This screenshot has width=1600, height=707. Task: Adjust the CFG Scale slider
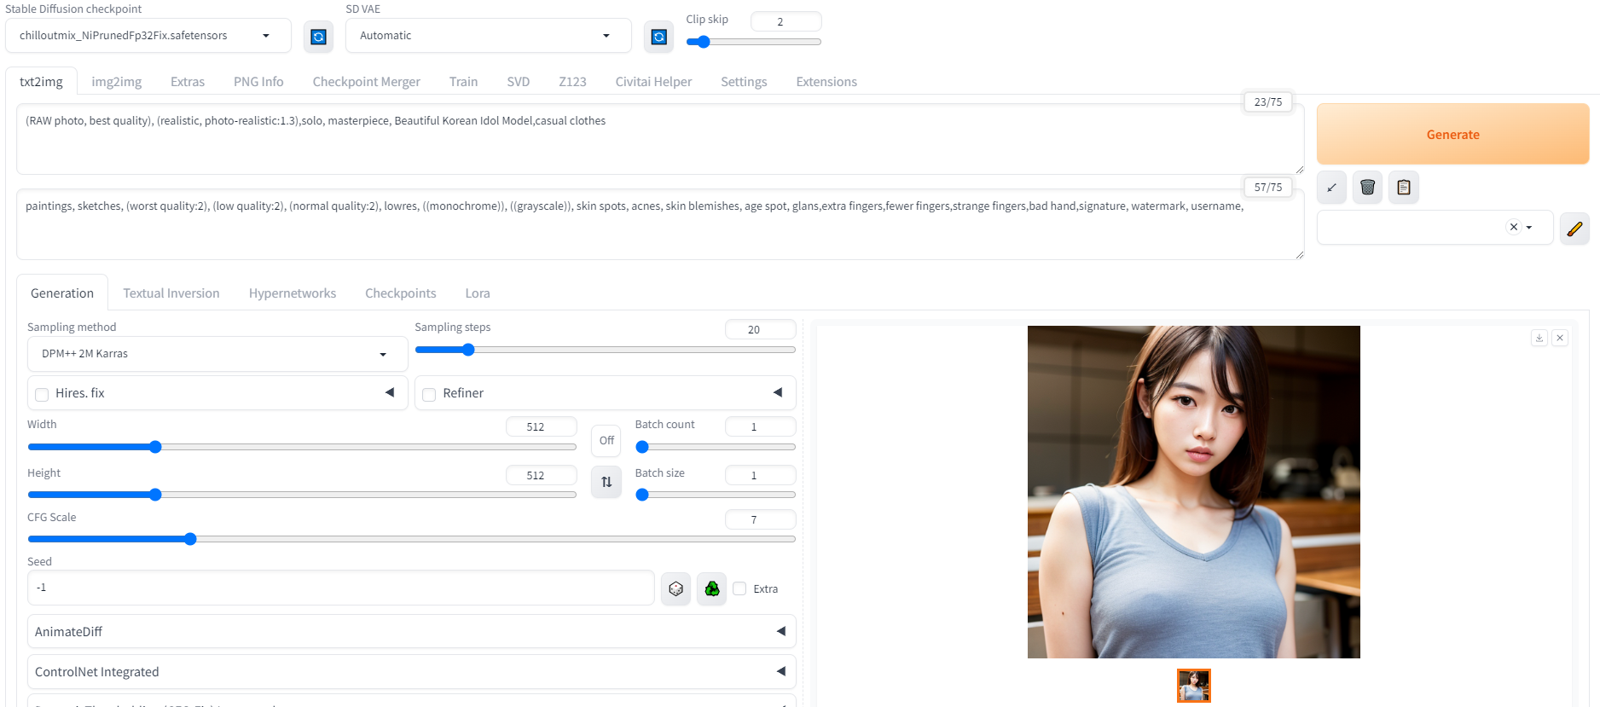click(411, 539)
